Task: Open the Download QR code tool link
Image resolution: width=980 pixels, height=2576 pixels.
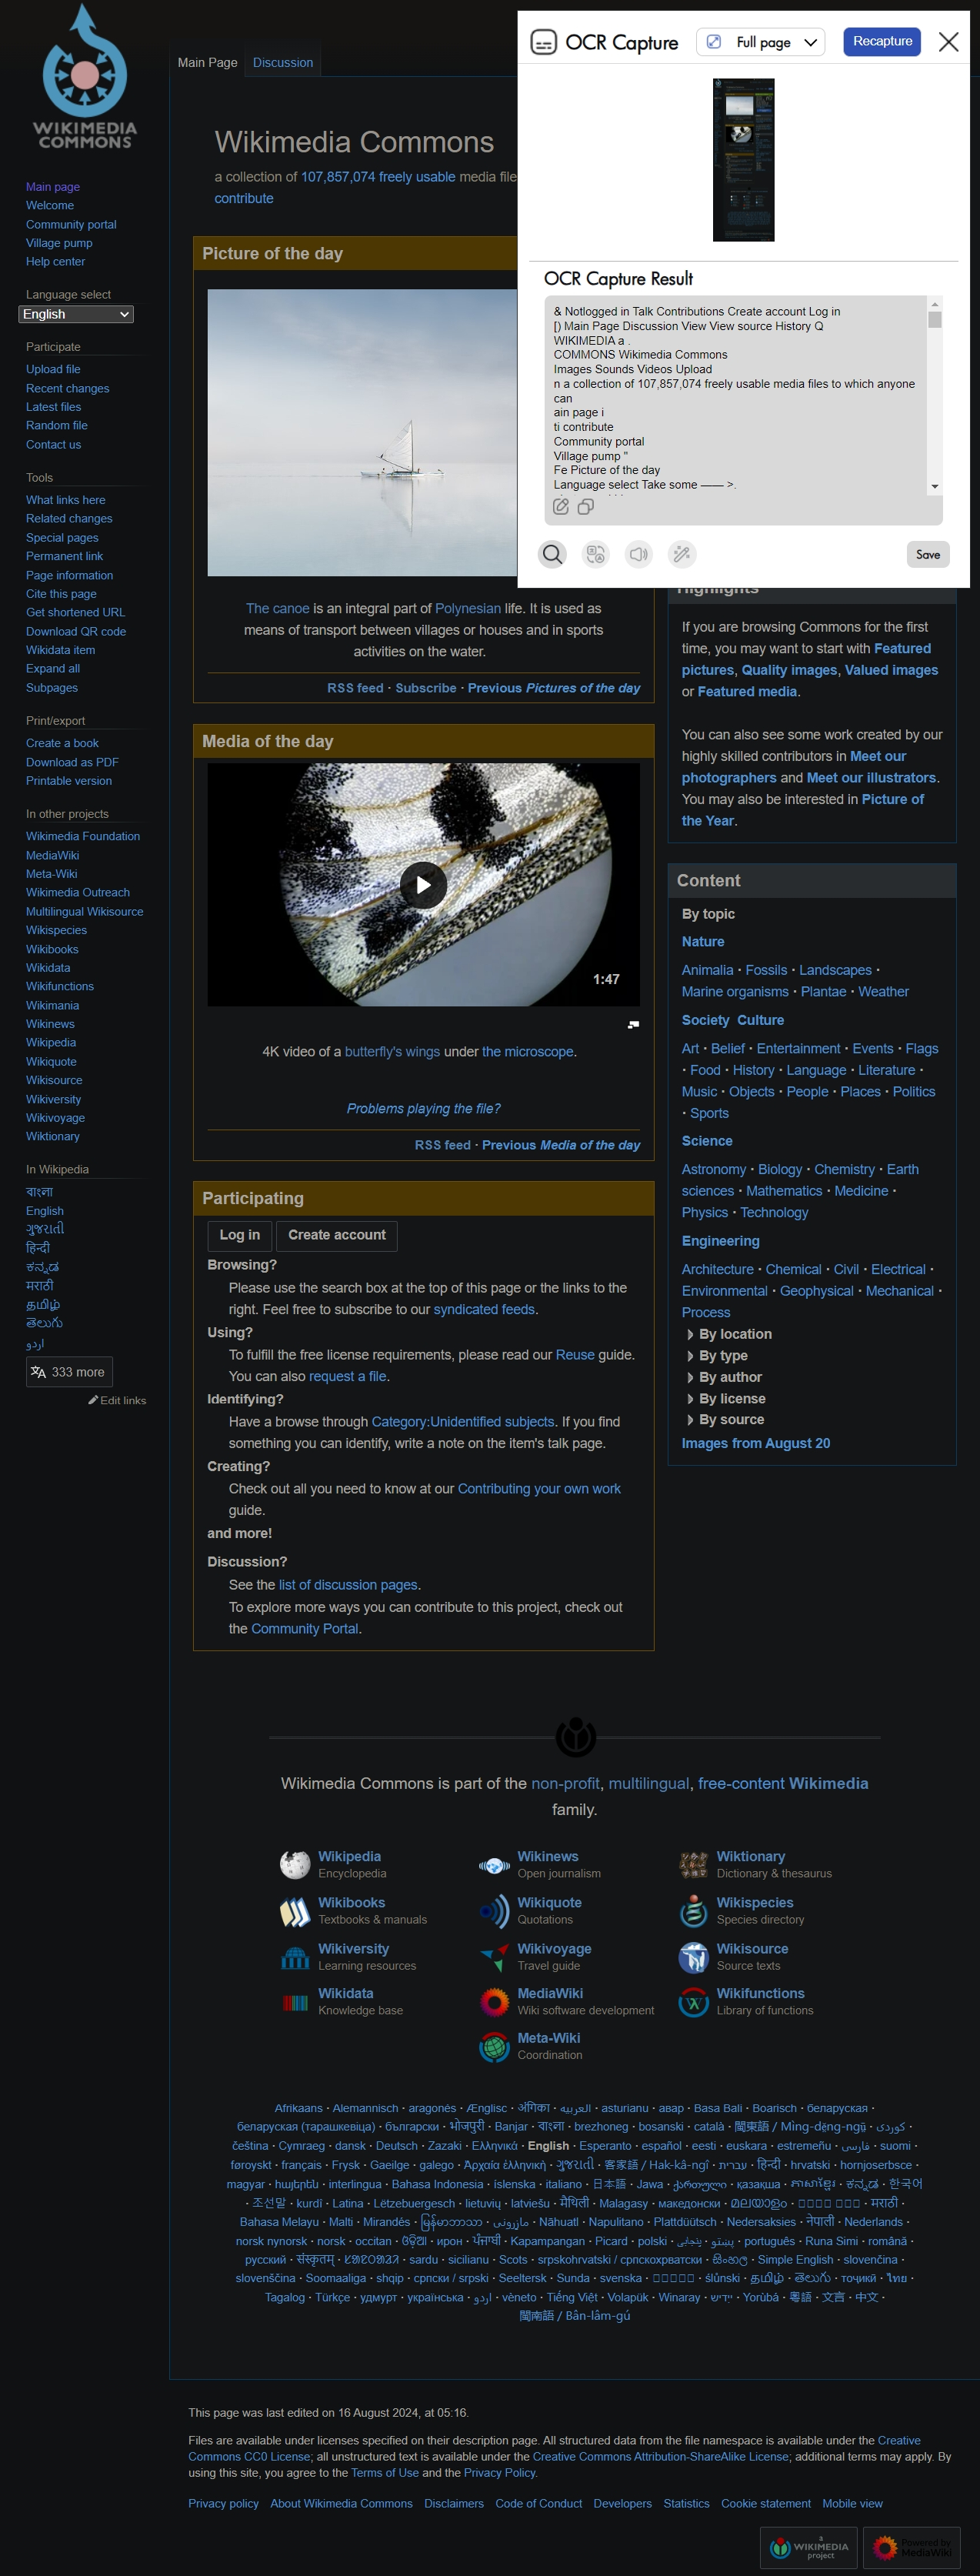Action: tap(76, 631)
